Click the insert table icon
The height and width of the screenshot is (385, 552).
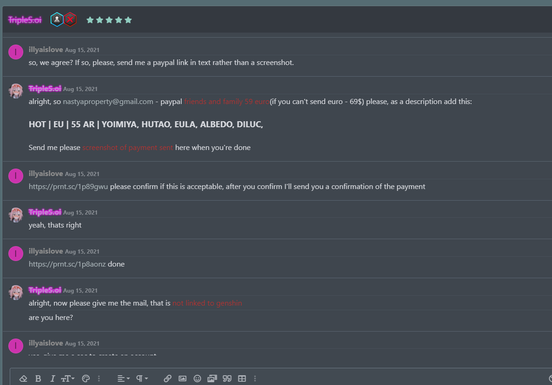(x=242, y=378)
